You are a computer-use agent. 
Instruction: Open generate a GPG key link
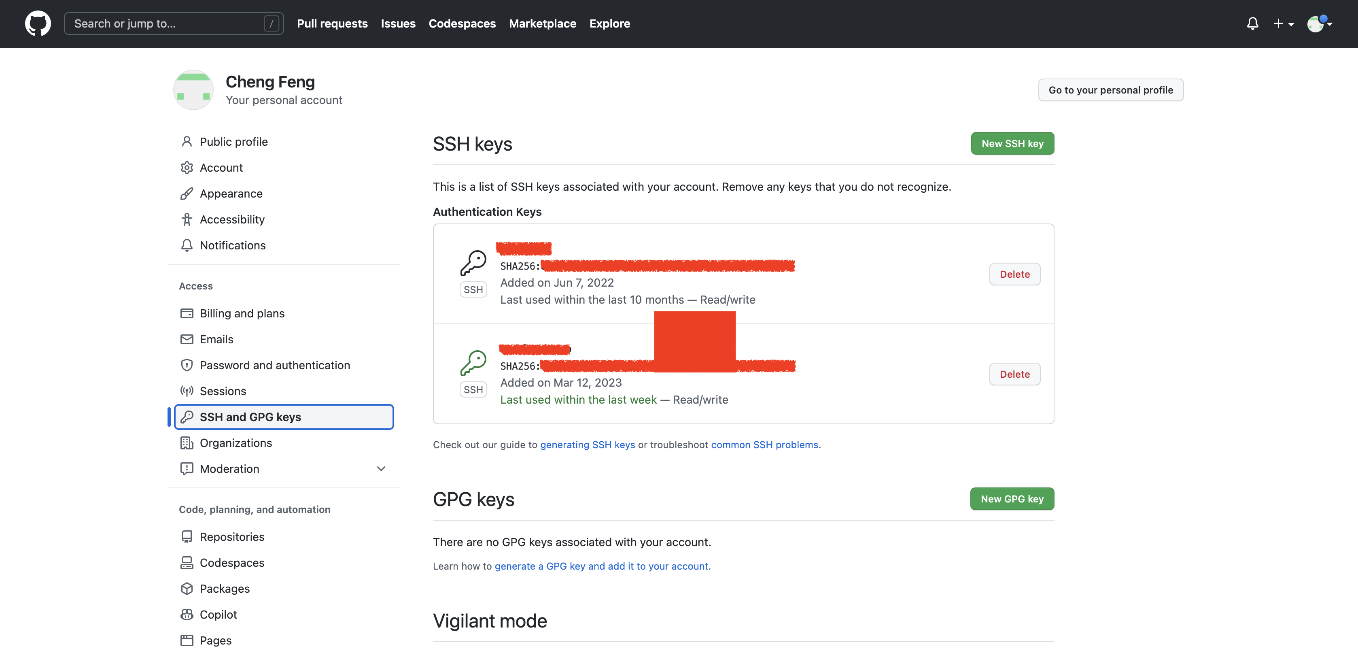[x=601, y=566]
